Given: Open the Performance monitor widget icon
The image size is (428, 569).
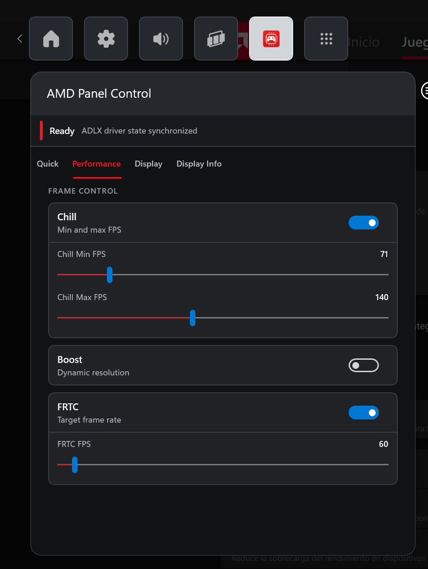Looking at the screenshot, I should coord(216,39).
